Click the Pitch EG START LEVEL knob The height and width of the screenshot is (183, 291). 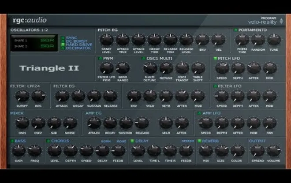click(x=107, y=40)
